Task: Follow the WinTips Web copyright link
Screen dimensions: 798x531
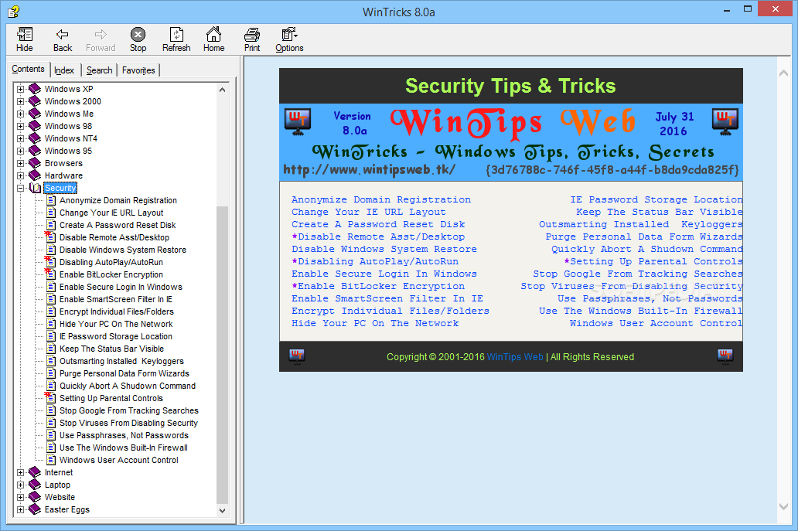Action: (x=515, y=356)
